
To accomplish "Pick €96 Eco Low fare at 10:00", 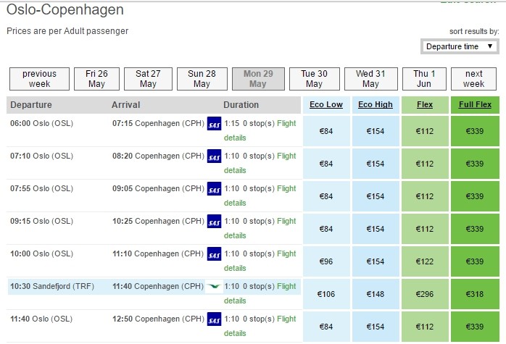I will point(326,261).
